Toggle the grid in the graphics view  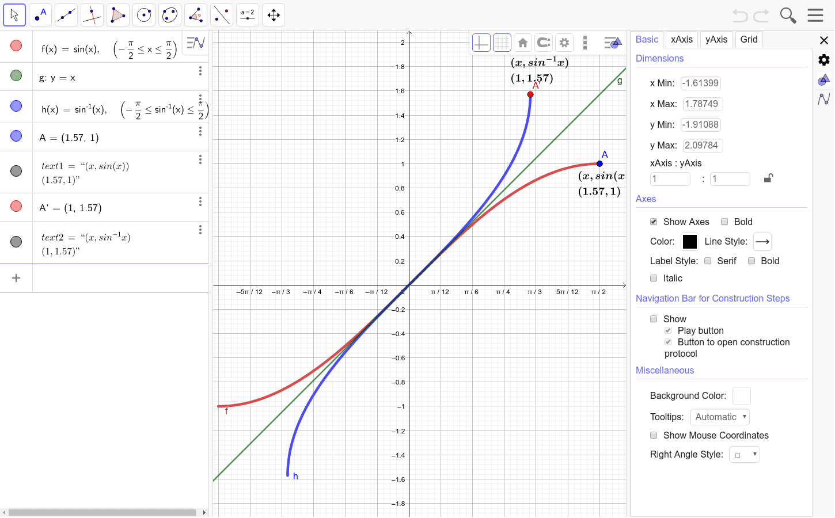pyautogui.click(x=502, y=42)
